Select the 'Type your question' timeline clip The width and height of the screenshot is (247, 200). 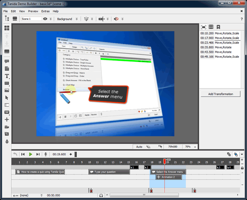coord(109,172)
